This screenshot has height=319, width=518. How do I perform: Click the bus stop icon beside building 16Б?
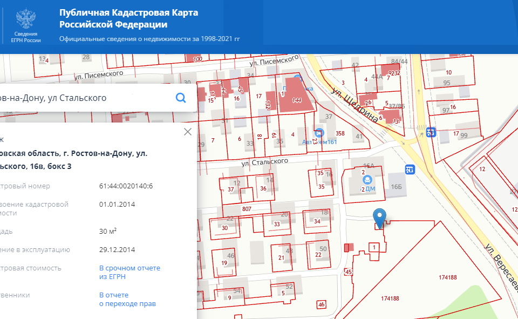(410, 169)
